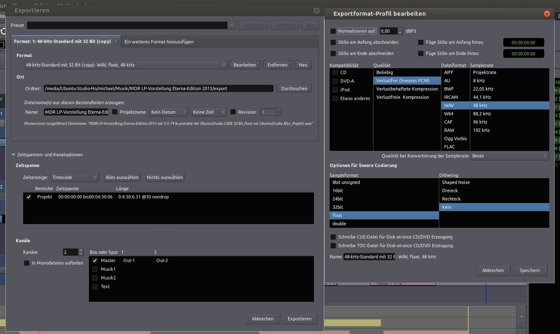Open Zeitanzeige Timecode dropdown

pyautogui.click(x=74, y=177)
